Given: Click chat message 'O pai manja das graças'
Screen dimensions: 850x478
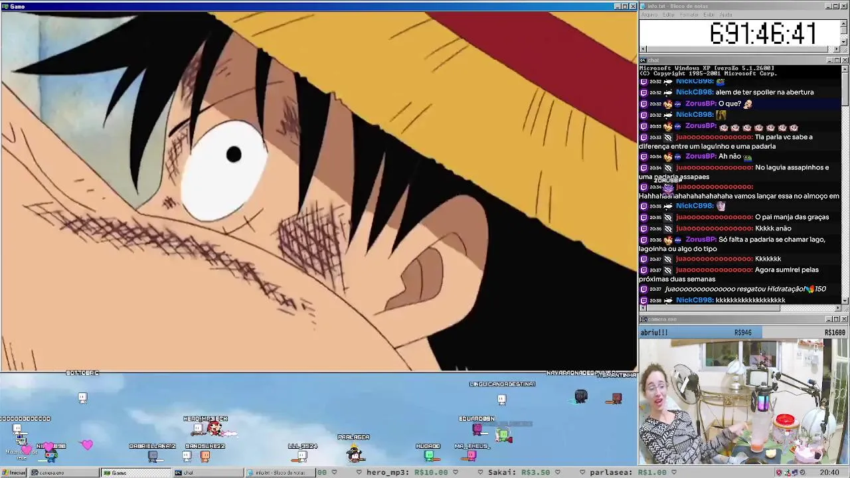Looking at the screenshot, I should point(792,217).
